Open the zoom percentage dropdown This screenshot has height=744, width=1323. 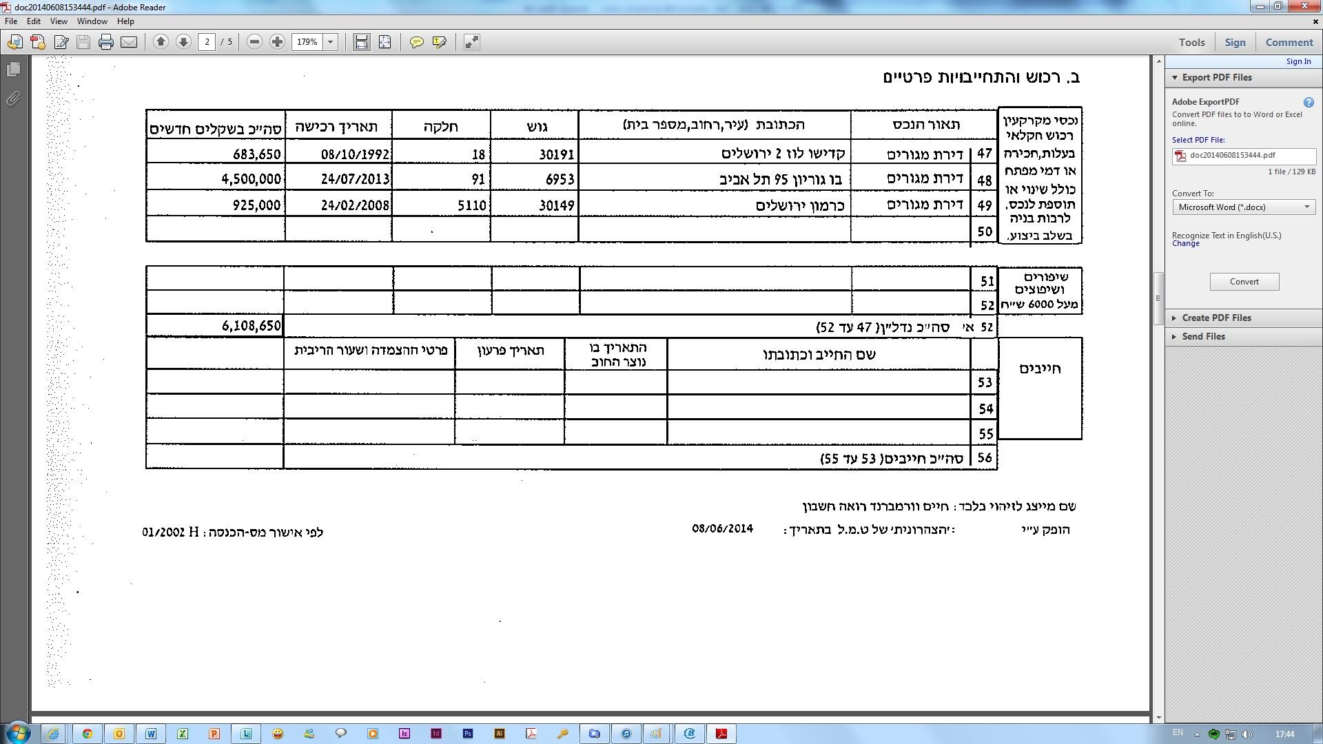[331, 42]
